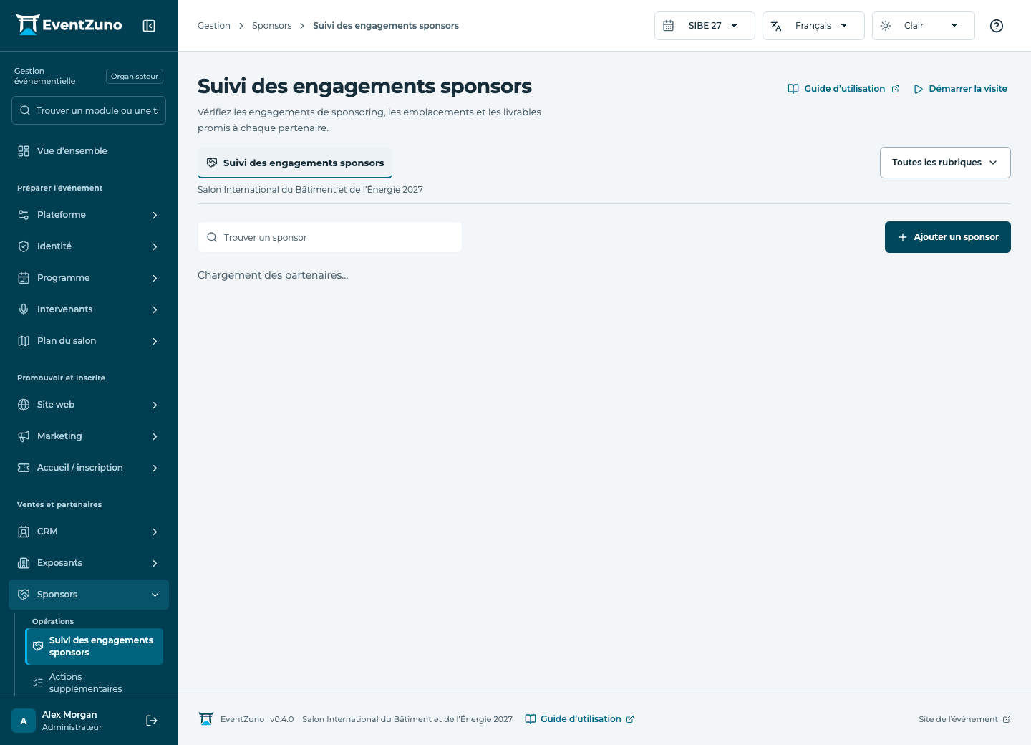Expand the Site web chevron

[155, 405]
